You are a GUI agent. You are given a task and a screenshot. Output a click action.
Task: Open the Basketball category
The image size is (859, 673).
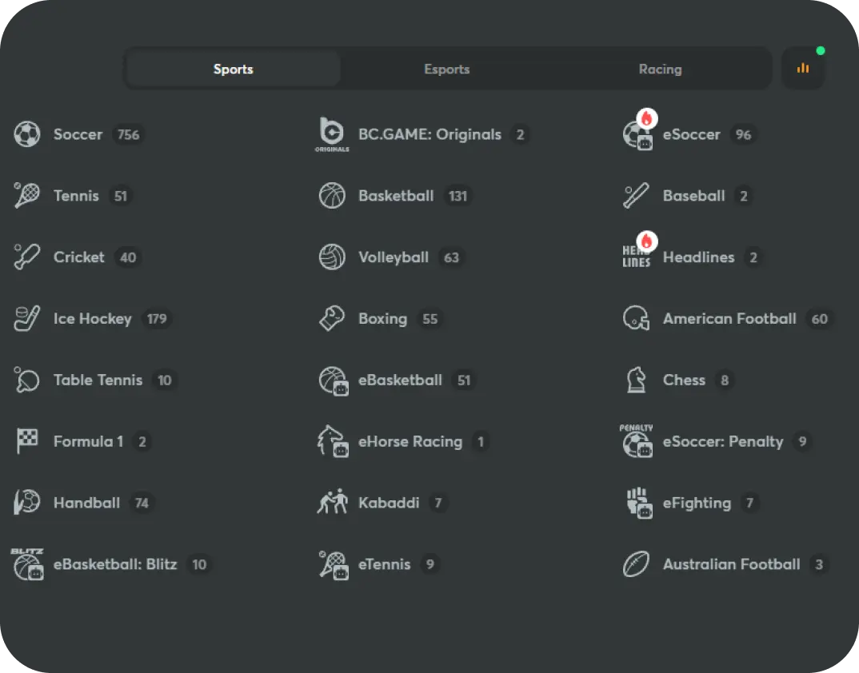coord(396,196)
